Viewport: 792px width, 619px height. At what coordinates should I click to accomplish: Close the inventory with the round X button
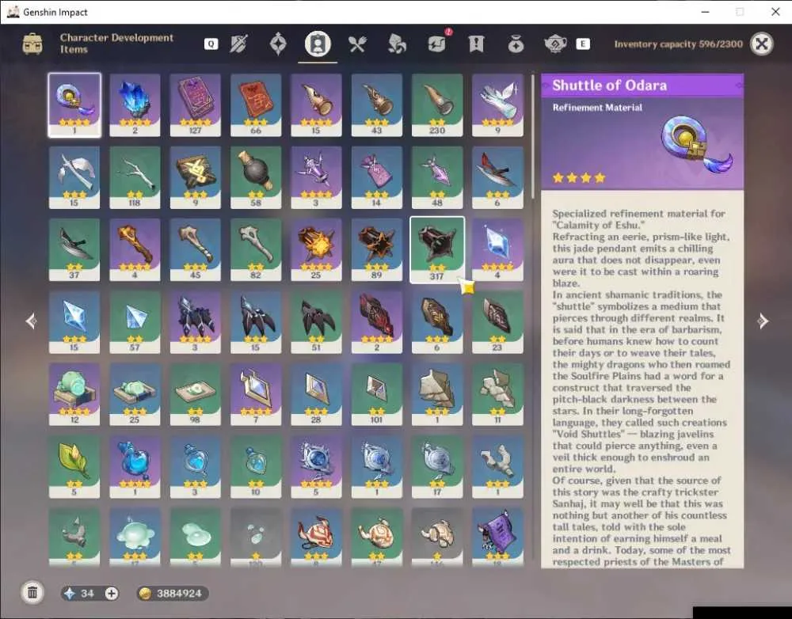(762, 44)
